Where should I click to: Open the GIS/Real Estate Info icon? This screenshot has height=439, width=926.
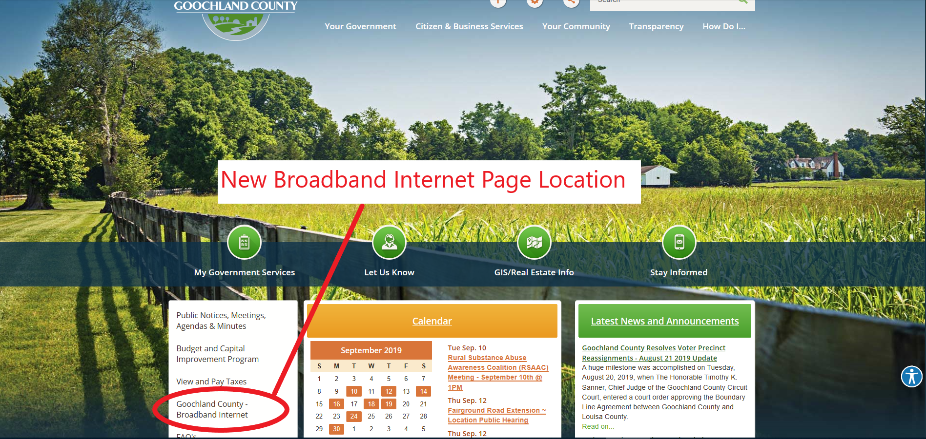[534, 242]
